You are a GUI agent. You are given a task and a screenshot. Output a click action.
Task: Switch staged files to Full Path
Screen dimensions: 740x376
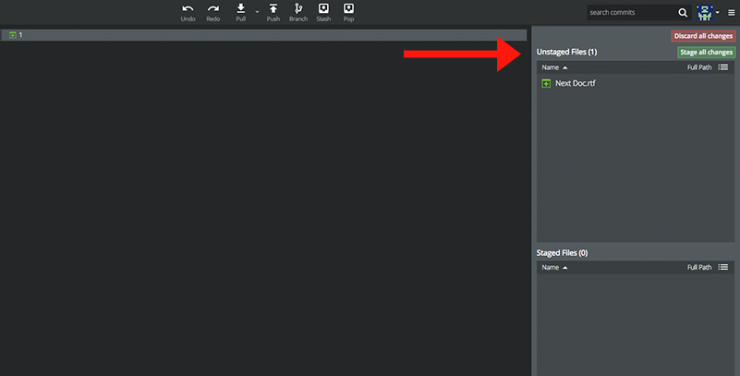coord(699,268)
